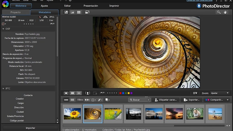This screenshot has height=131, width=233.
Task: Click the flag icons below the viewer
Action: point(102,93)
